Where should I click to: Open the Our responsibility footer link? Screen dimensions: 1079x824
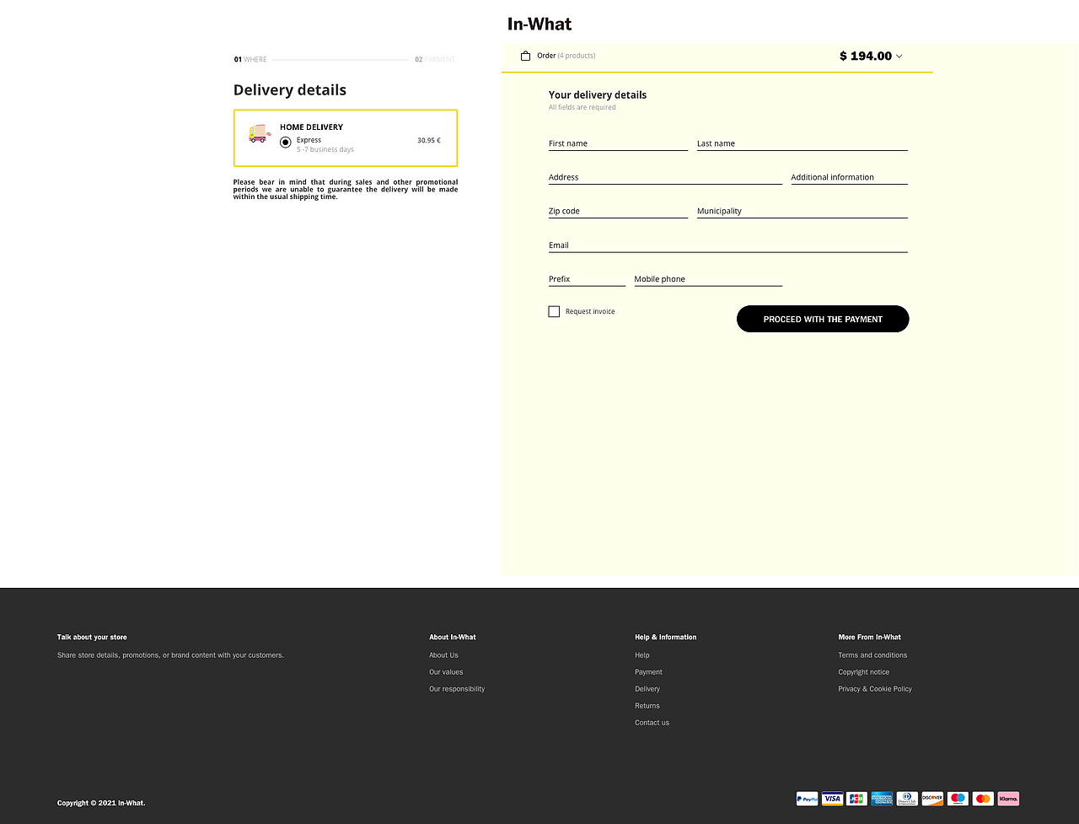pyautogui.click(x=457, y=689)
